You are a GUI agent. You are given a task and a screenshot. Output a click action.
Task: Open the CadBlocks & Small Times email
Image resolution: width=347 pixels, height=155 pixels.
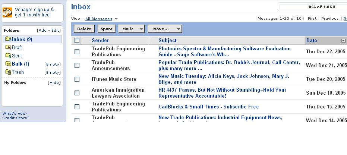coord(208,107)
